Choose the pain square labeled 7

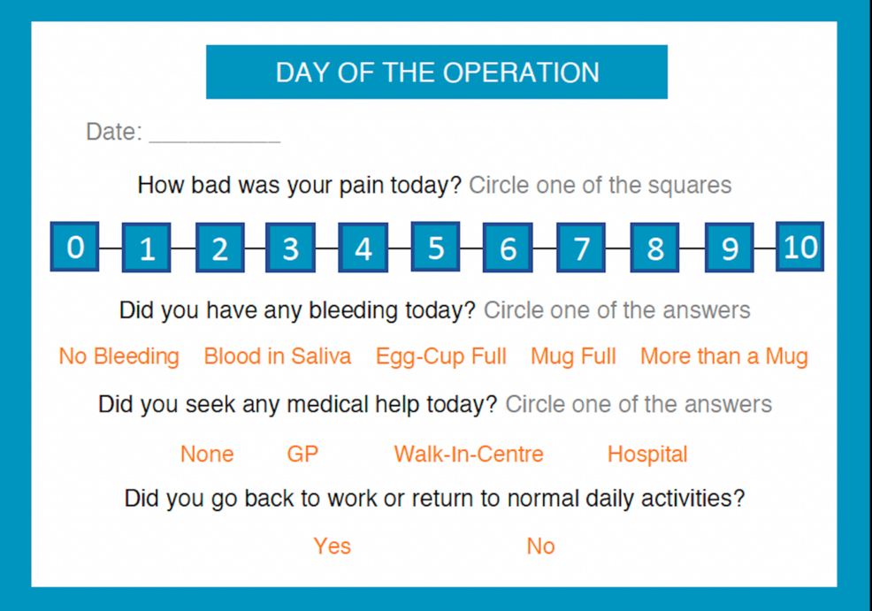pyautogui.click(x=580, y=248)
